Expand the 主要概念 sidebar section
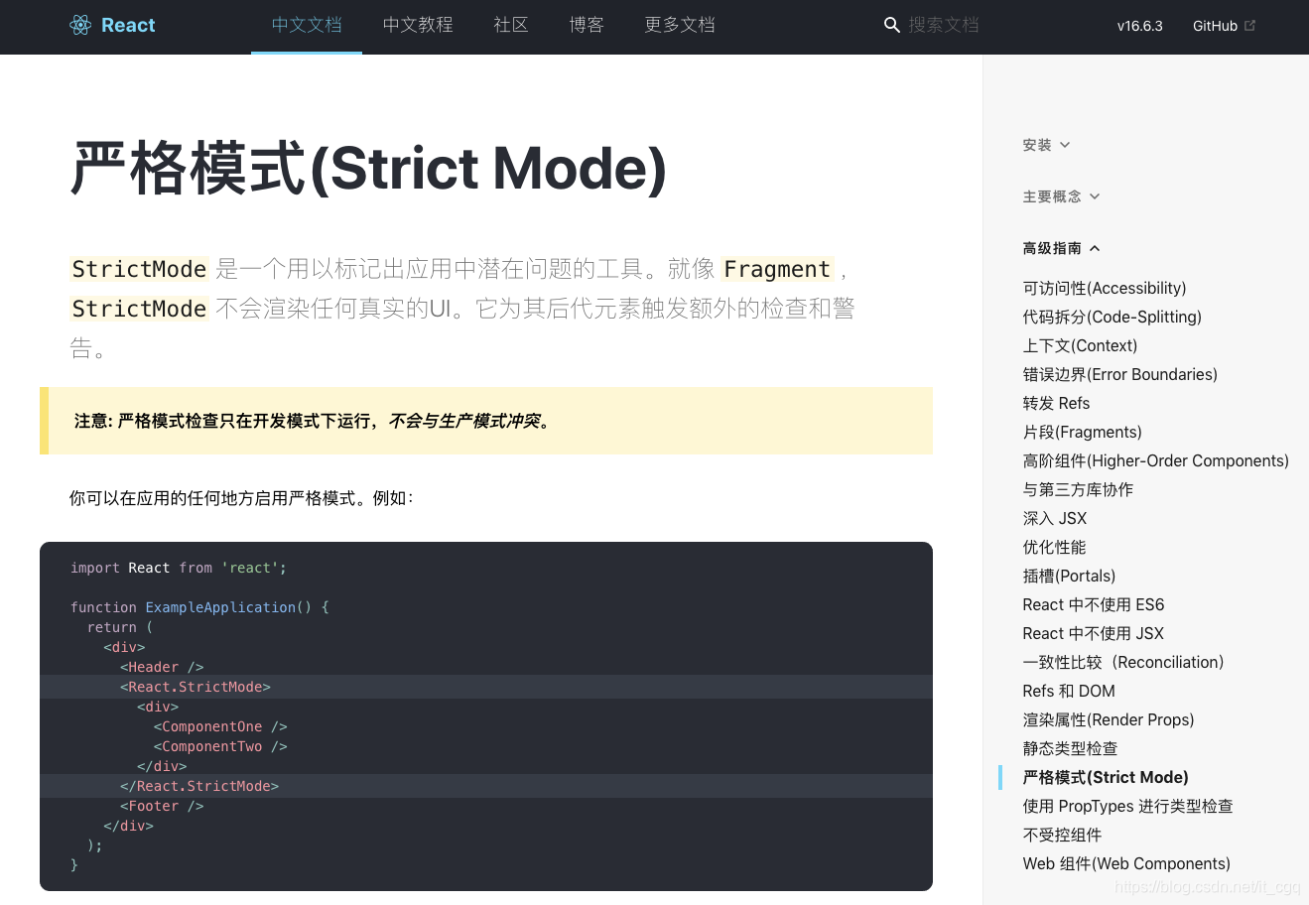 point(1061,196)
